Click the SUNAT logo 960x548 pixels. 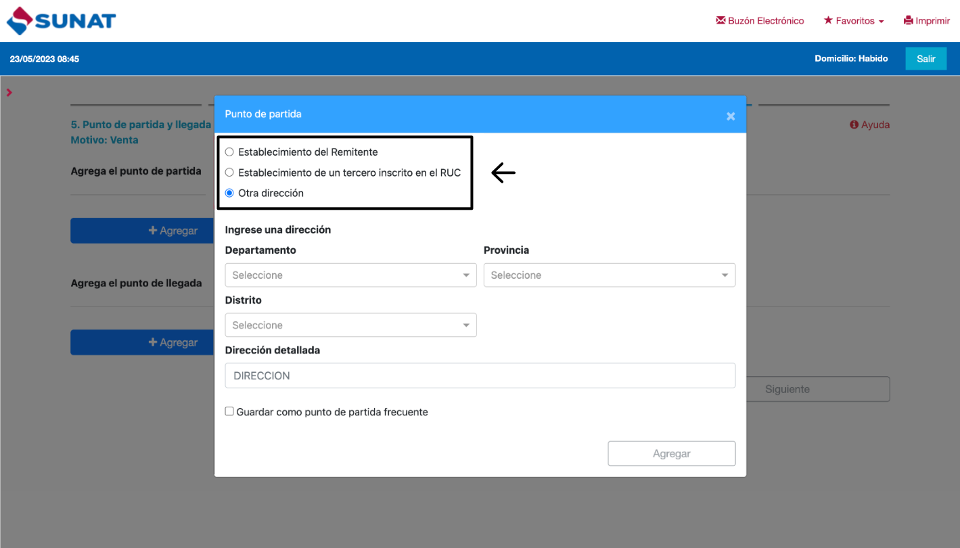pos(62,21)
